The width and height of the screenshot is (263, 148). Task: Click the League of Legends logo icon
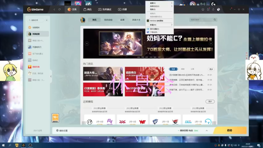point(83,20)
